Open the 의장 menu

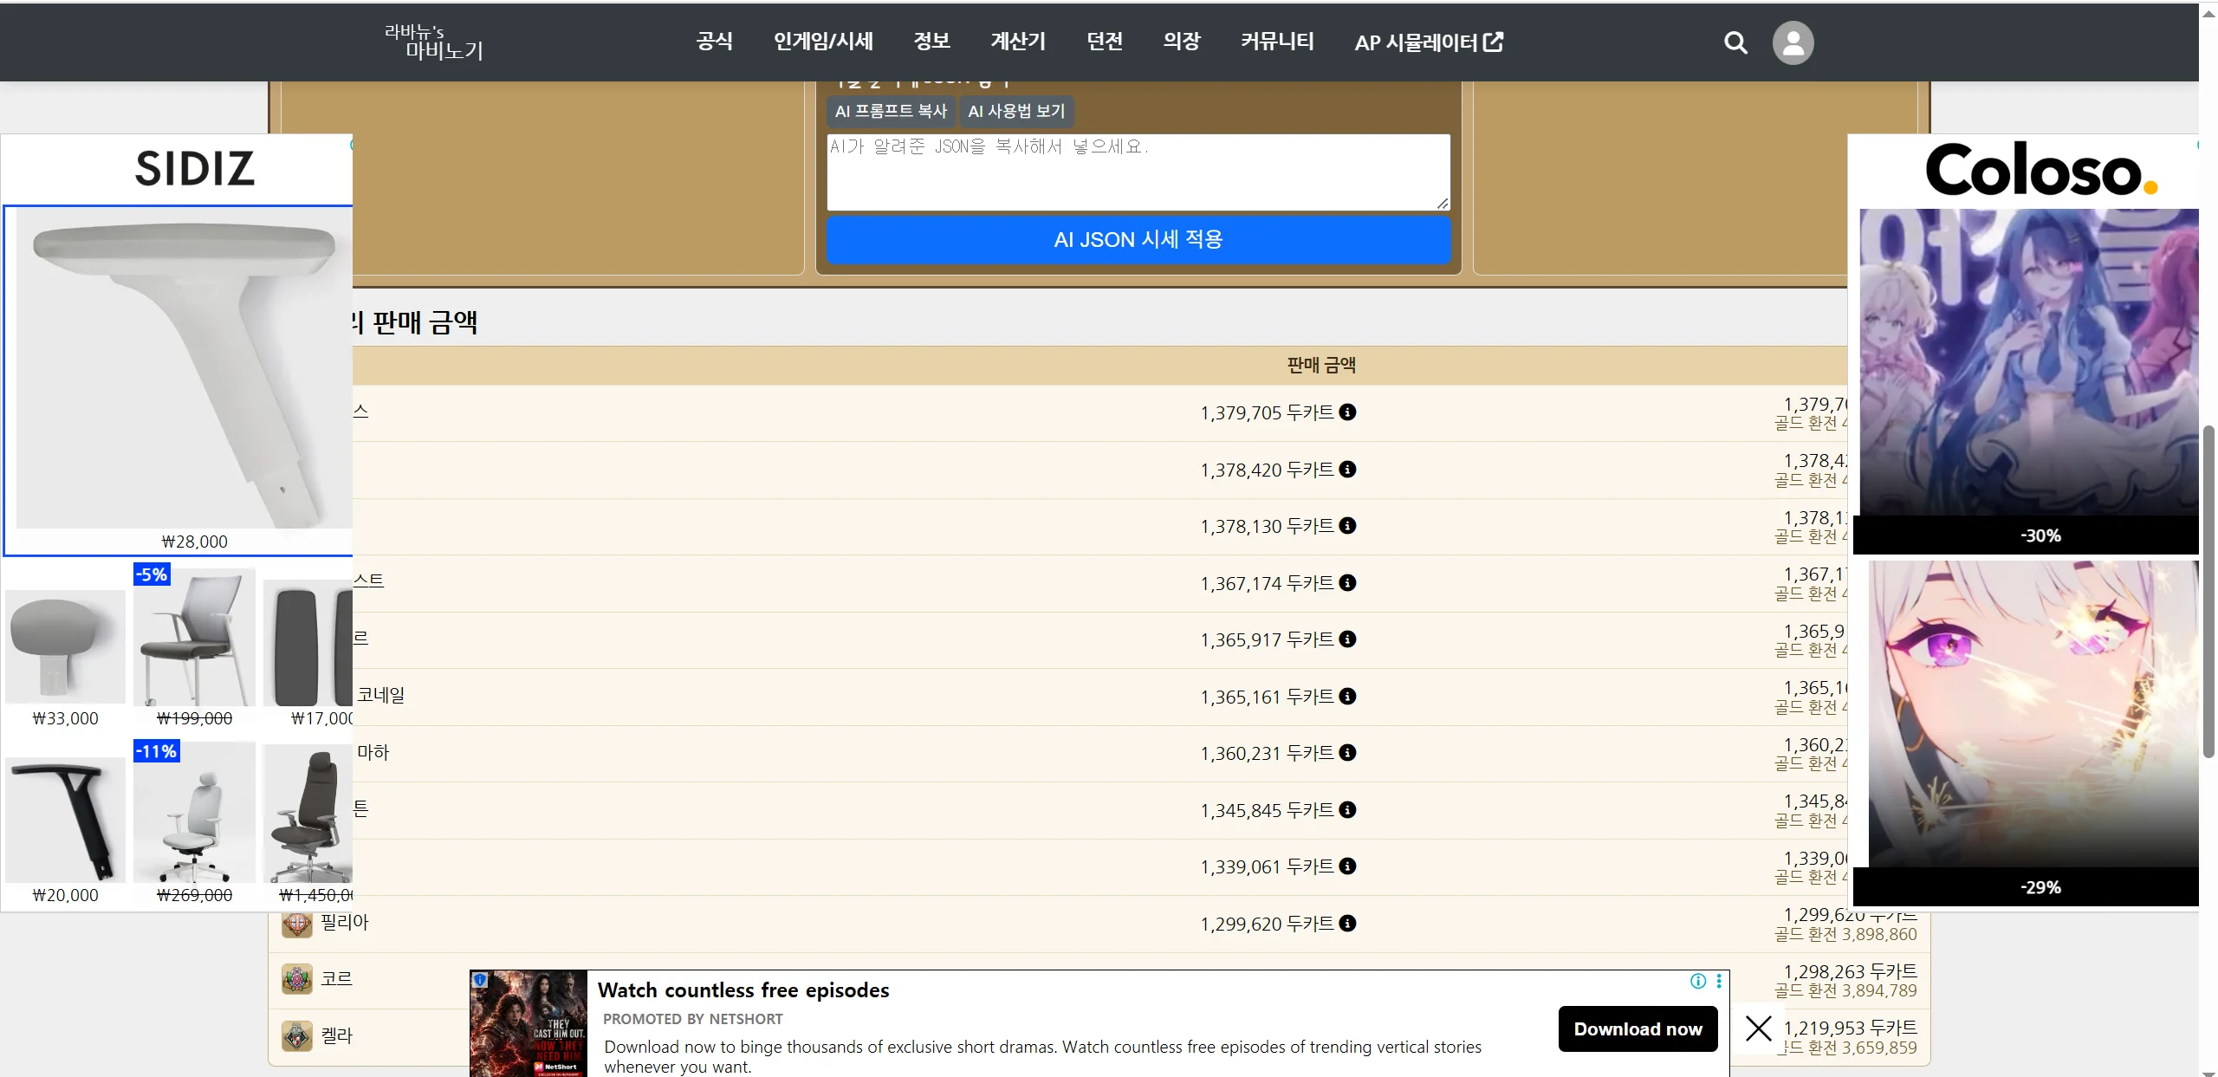(1182, 42)
